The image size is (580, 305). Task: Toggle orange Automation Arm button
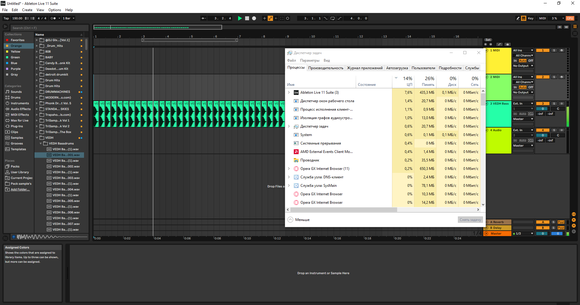point(270,18)
